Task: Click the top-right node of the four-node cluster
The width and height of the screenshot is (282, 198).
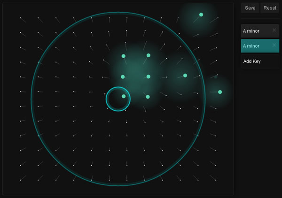Action: [149, 55]
